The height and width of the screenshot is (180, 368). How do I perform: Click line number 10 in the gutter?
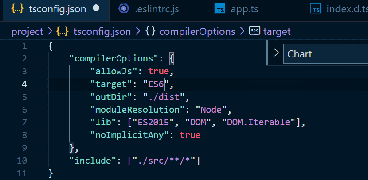point(21,161)
